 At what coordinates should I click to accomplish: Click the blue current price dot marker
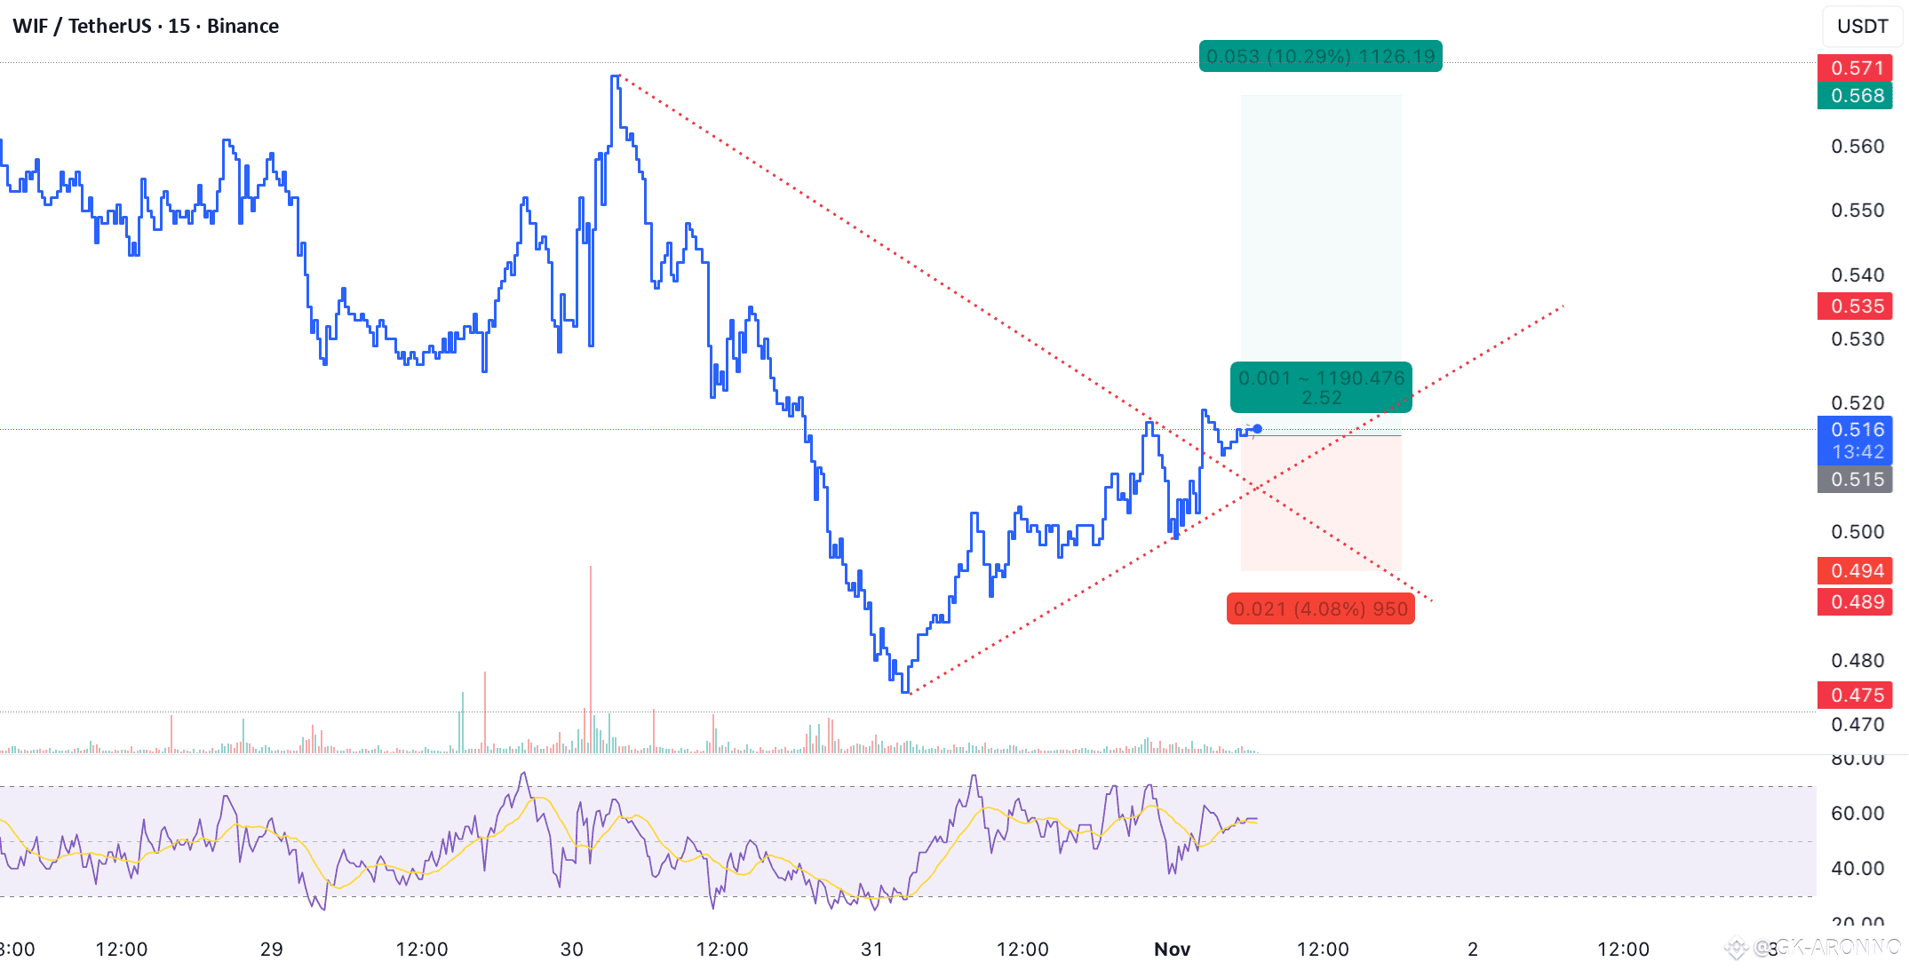click(1257, 429)
